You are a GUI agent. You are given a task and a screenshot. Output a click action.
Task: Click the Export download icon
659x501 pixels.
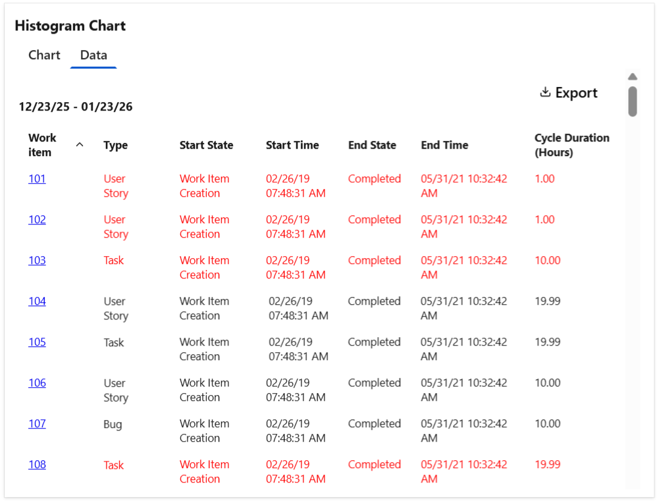click(x=545, y=92)
